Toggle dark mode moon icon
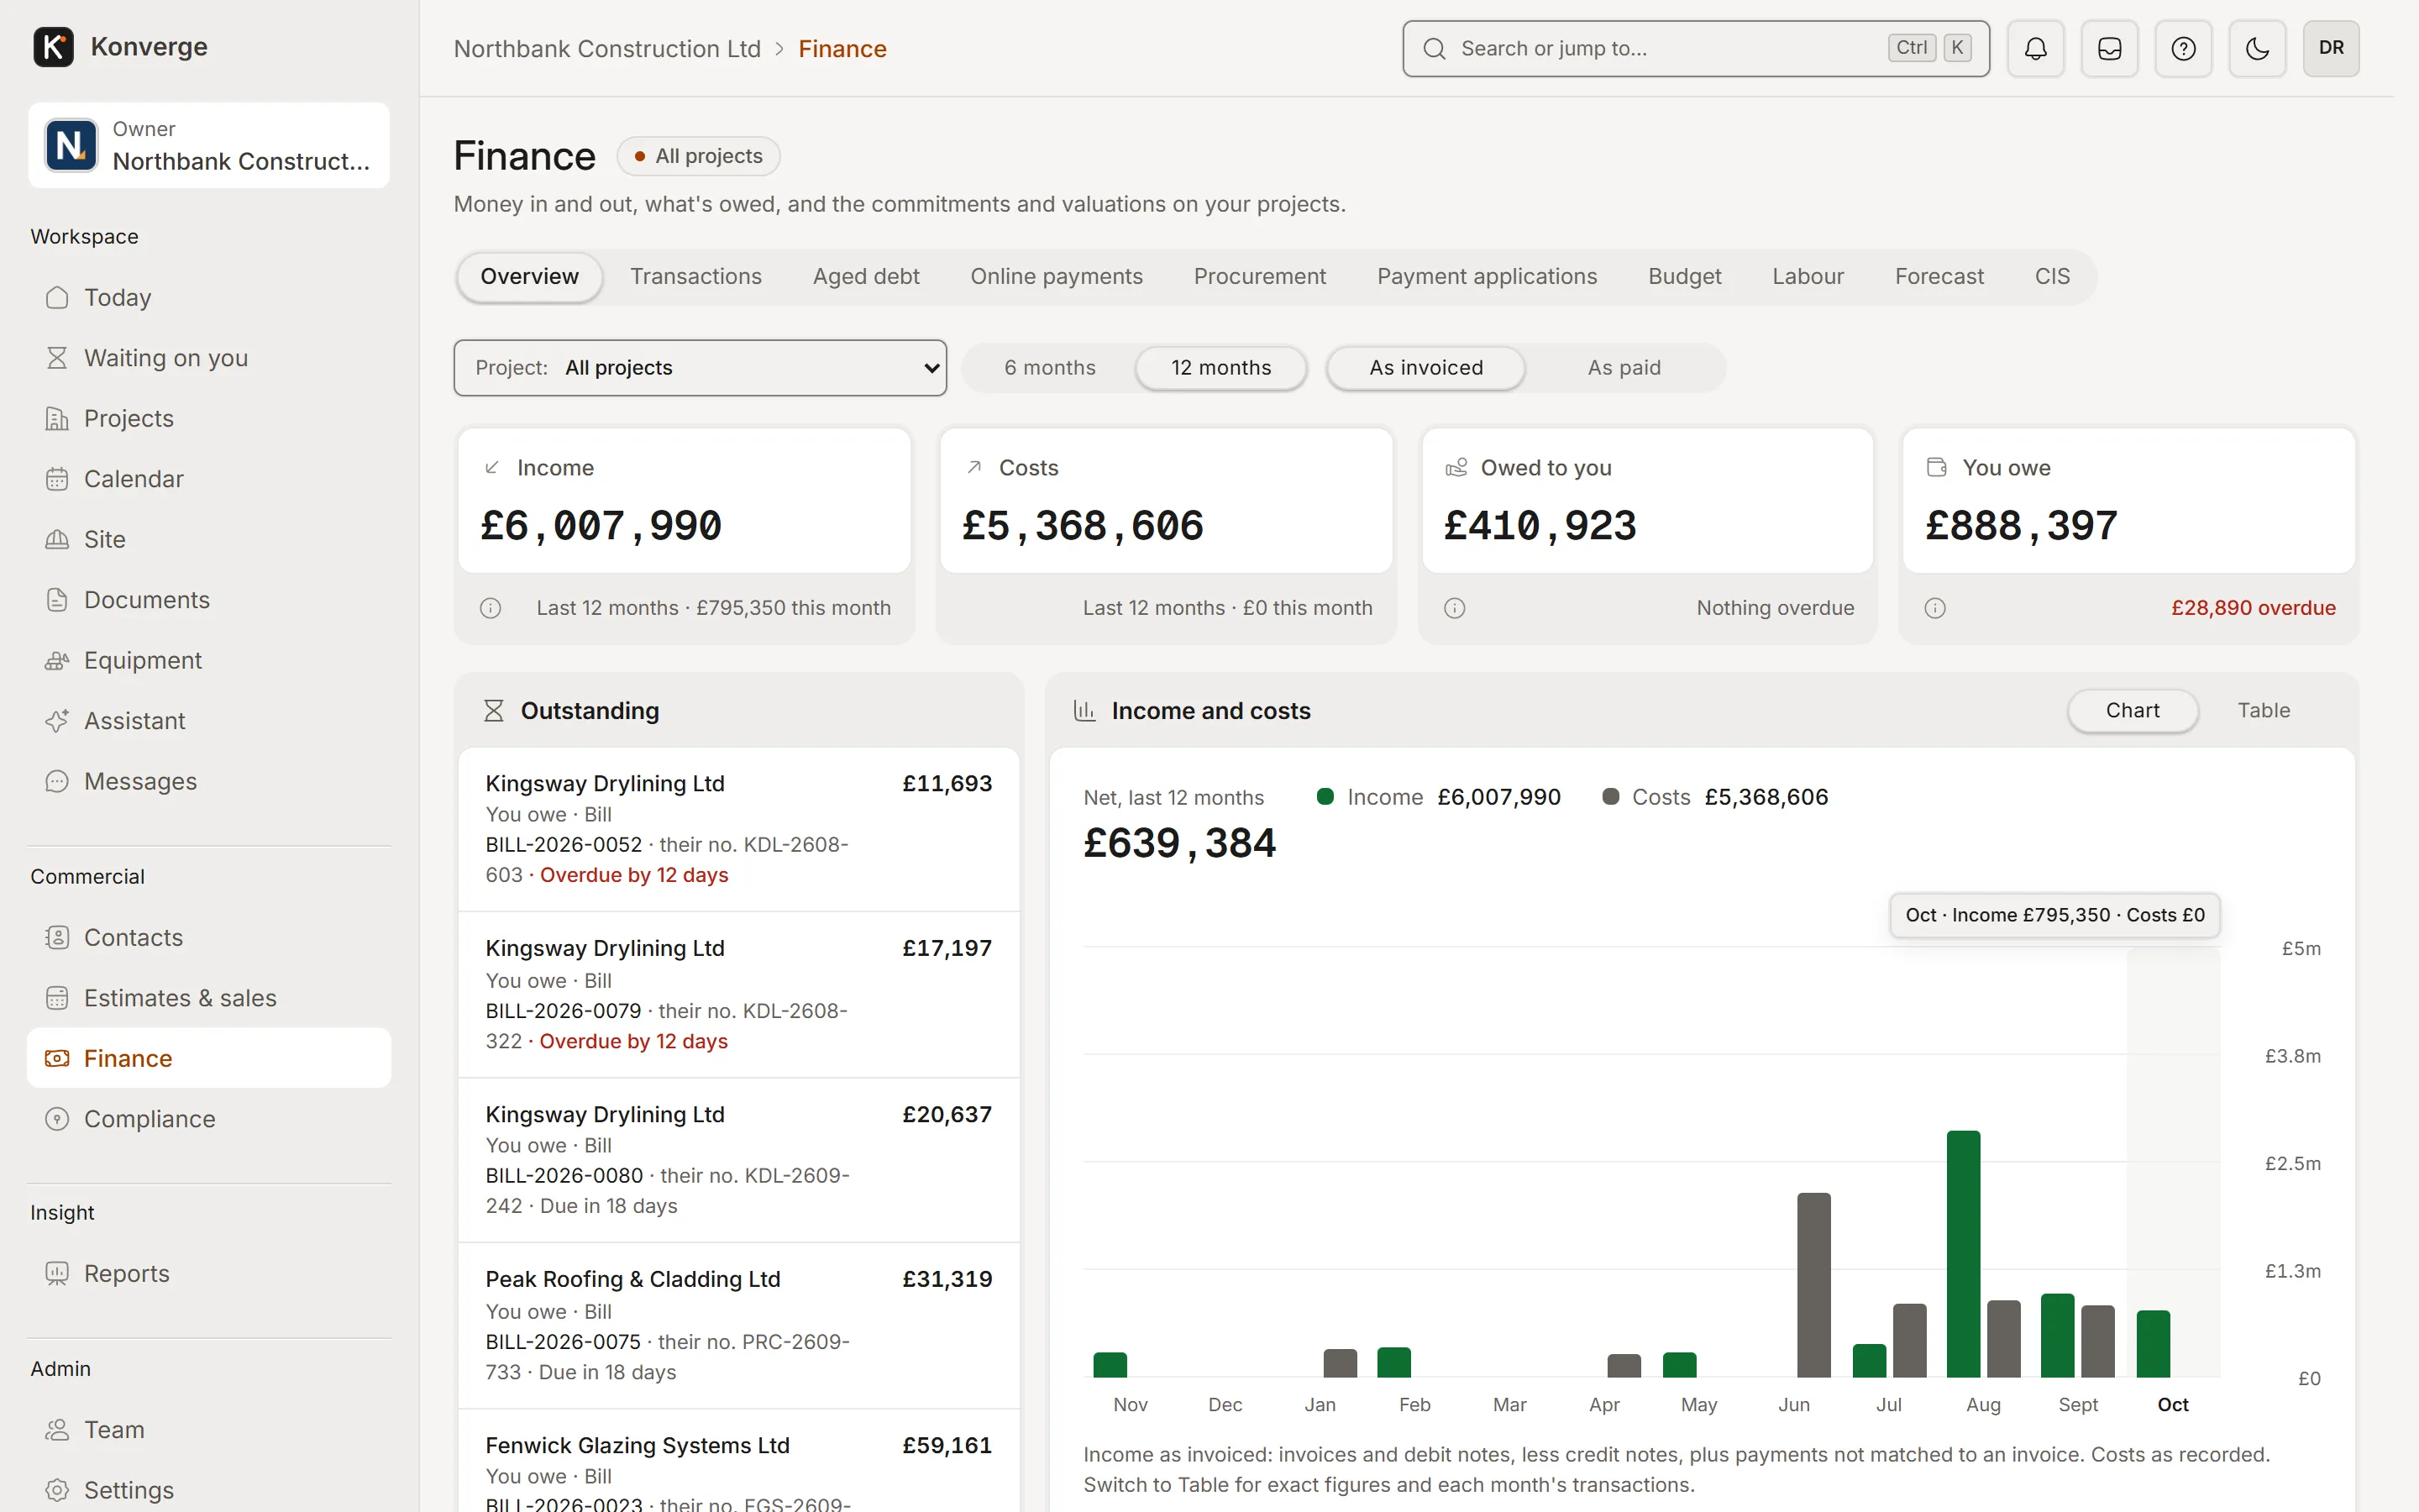2419x1512 pixels. [2257, 48]
